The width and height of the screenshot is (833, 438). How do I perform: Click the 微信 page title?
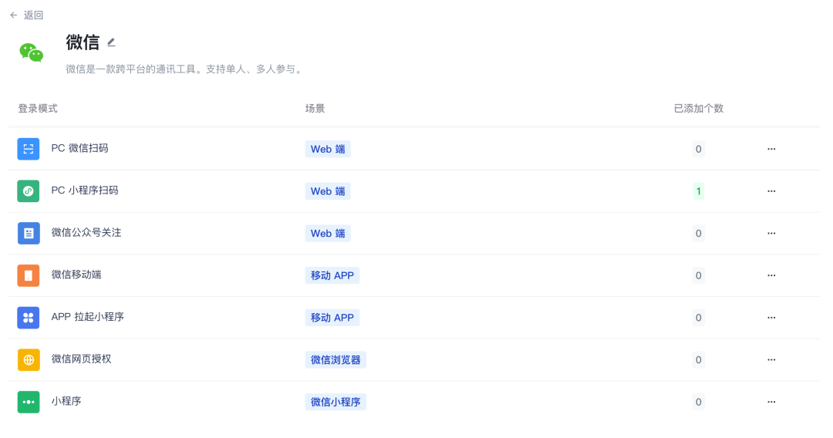(x=83, y=42)
